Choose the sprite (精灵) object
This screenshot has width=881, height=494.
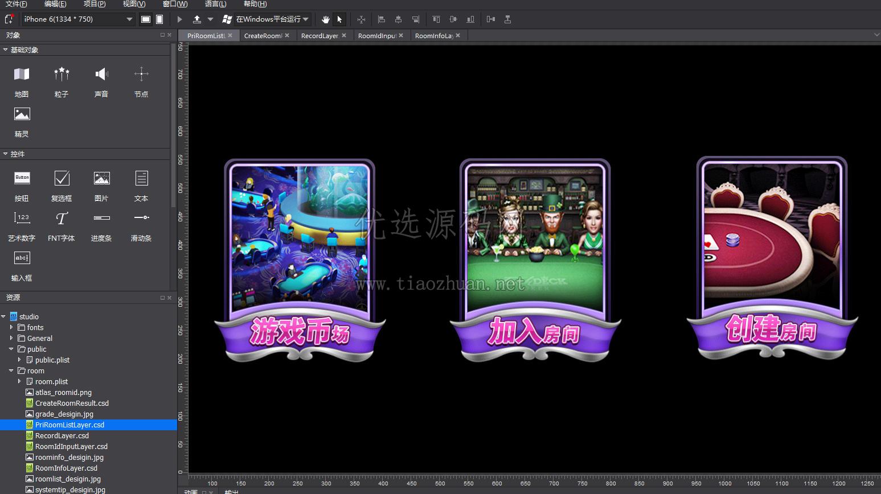tap(22, 122)
